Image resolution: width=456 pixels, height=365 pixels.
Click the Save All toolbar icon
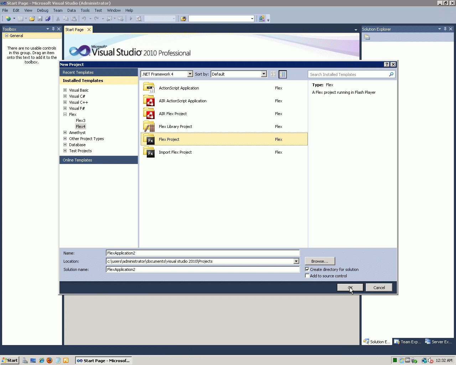pyautogui.click(x=48, y=19)
